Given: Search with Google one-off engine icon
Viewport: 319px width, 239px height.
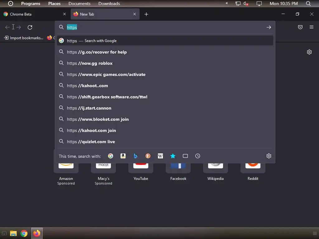Looking at the screenshot, I should (111, 156).
